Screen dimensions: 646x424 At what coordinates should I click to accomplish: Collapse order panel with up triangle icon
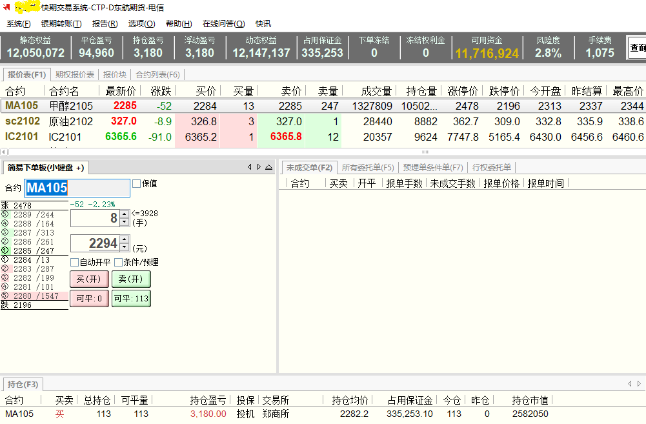coord(268,167)
